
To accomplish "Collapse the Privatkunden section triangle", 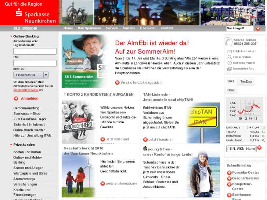I will [11, 145].
